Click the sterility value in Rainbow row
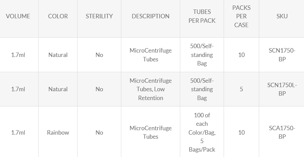304x157 pixels. (x=99, y=132)
